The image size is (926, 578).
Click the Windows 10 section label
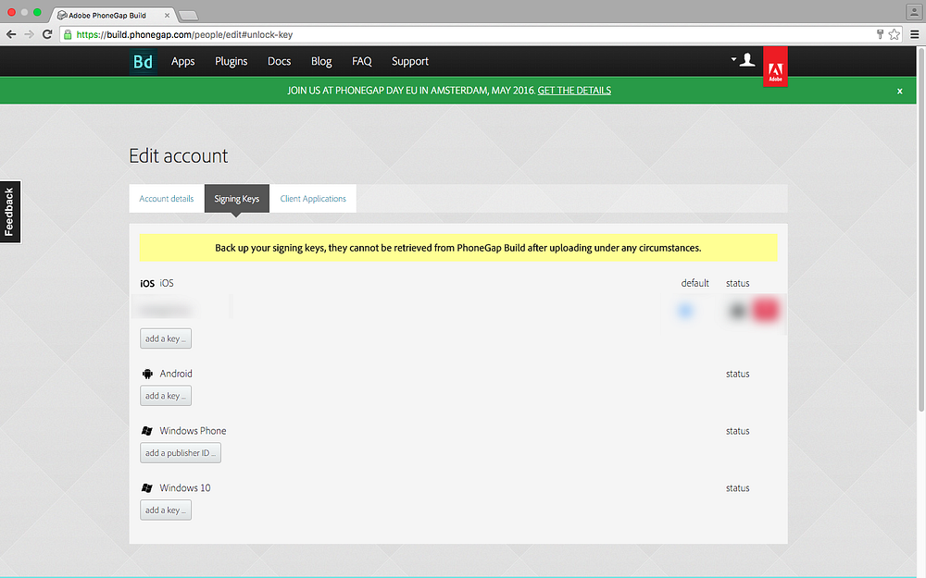pos(185,488)
